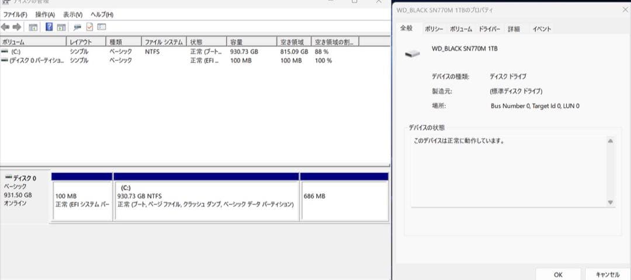Image resolution: width=631 pixels, height=280 pixels.
Task: Sort by the 状態 column header
Action: [x=206, y=42]
